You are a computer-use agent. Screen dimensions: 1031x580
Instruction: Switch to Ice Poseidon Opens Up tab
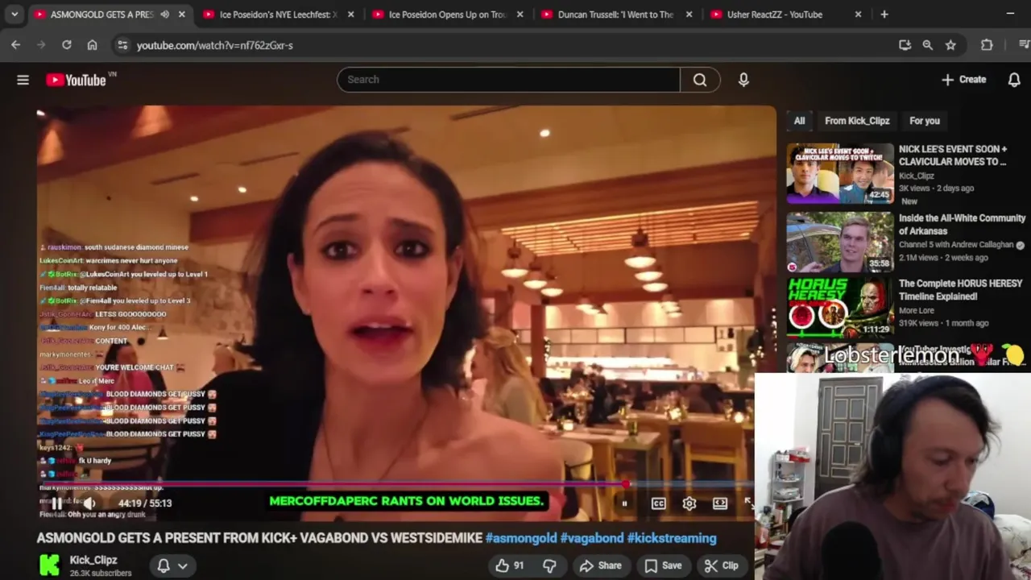coord(448,14)
